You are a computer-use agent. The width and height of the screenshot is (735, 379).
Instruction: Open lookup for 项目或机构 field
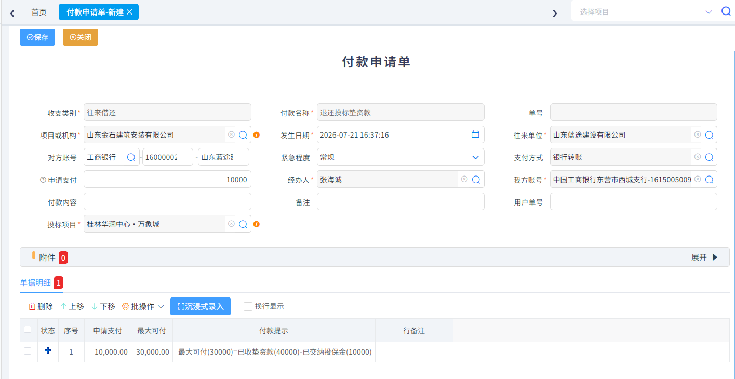point(243,135)
